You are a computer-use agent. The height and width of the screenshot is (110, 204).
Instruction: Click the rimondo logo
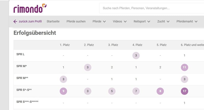point(30,8)
